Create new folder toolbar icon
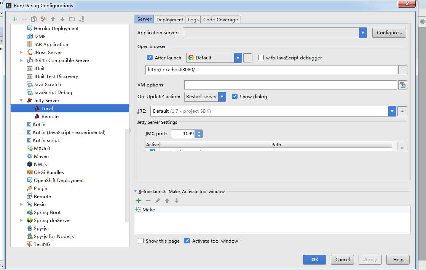This screenshot has width=426, height=270. [72, 19]
